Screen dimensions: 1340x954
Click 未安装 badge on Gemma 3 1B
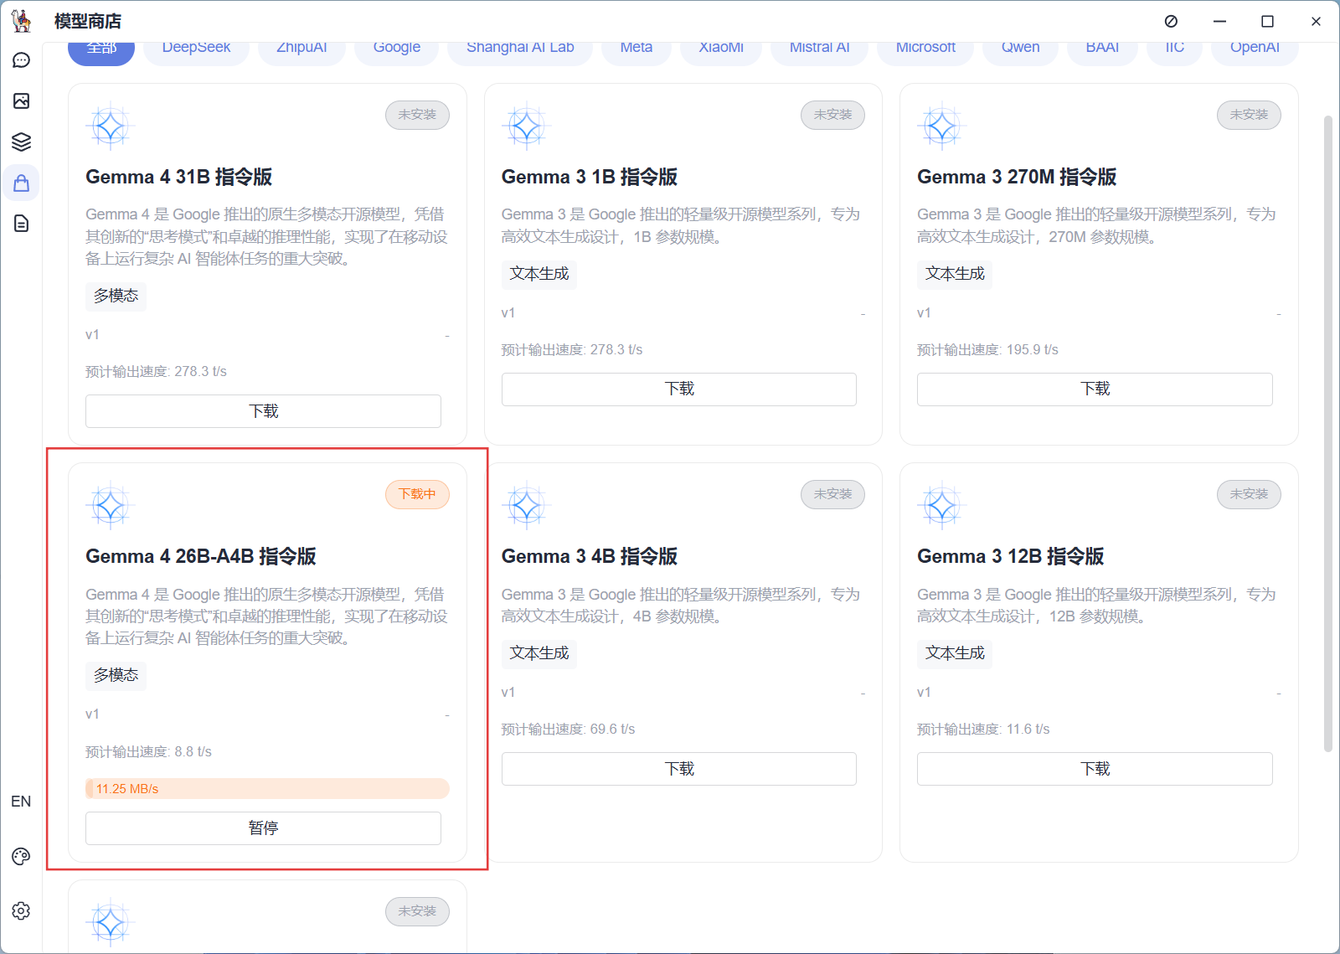[x=832, y=115]
